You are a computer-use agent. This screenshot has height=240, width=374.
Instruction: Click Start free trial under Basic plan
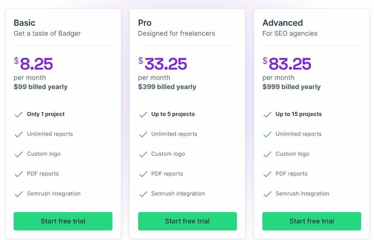(x=63, y=221)
